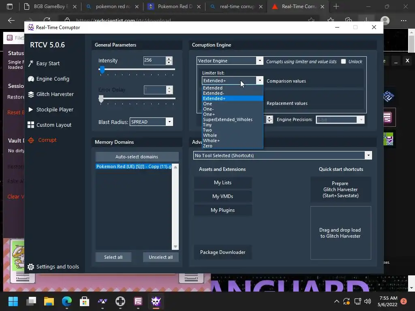Click Unselect all domains button
Viewport: 415px width, 311px height.
pyautogui.click(x=160, y=257)
